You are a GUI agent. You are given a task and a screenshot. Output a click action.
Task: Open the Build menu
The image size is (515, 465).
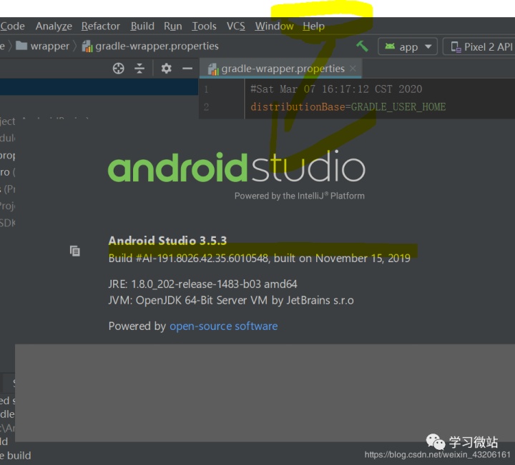pos(142,26)
